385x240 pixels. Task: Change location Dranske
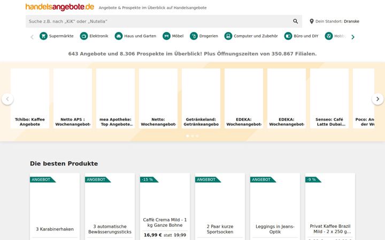[x=351, y=21]
